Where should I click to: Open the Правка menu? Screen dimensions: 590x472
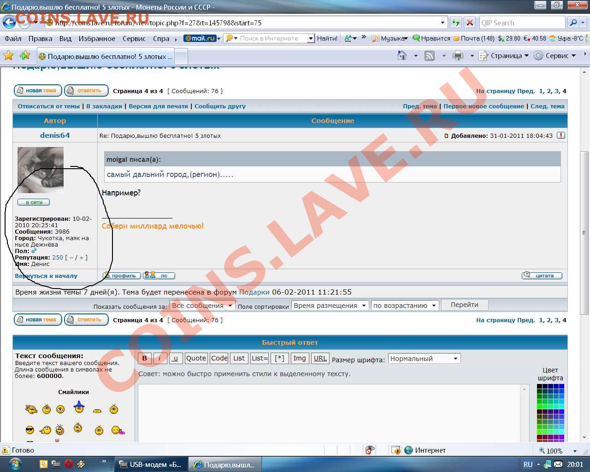click(x=40, y=38)
